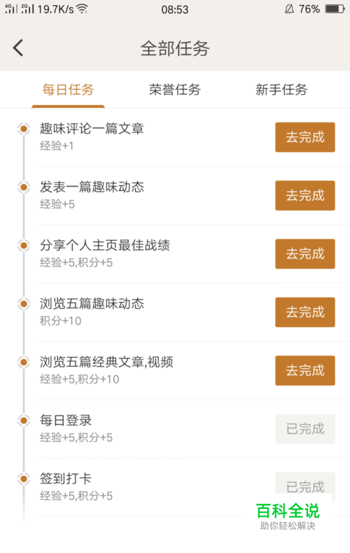Click the timeline dot beside 浏览五篇趣味动态
Viewport: 350px width, 553px height.
coord(24,304)
